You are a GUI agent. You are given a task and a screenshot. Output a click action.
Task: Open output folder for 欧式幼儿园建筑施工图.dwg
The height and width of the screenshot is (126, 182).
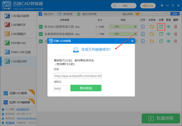click(x=152, y=27)
